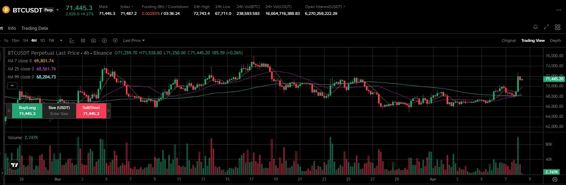This screenshot has height=185, width=566.
Task: Open chart bottom-right settings gear
Action: click(555, 179)
